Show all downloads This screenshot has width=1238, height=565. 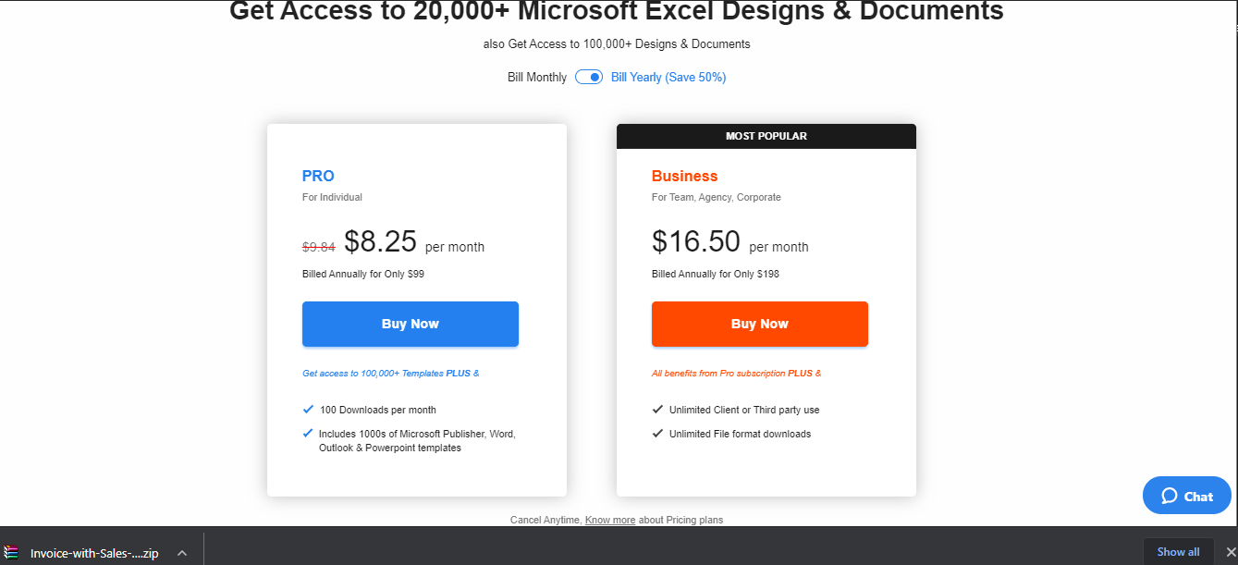1178,552
